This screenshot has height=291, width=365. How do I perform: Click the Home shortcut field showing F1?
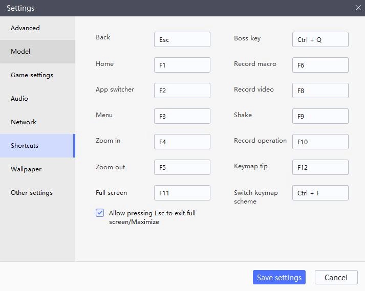click(x=182, y=65)
